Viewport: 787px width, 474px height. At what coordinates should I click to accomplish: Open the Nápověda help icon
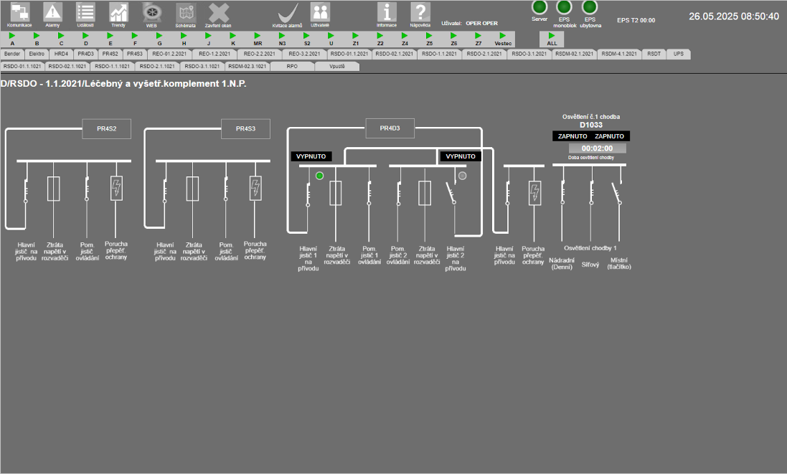(x=420, y=11)
